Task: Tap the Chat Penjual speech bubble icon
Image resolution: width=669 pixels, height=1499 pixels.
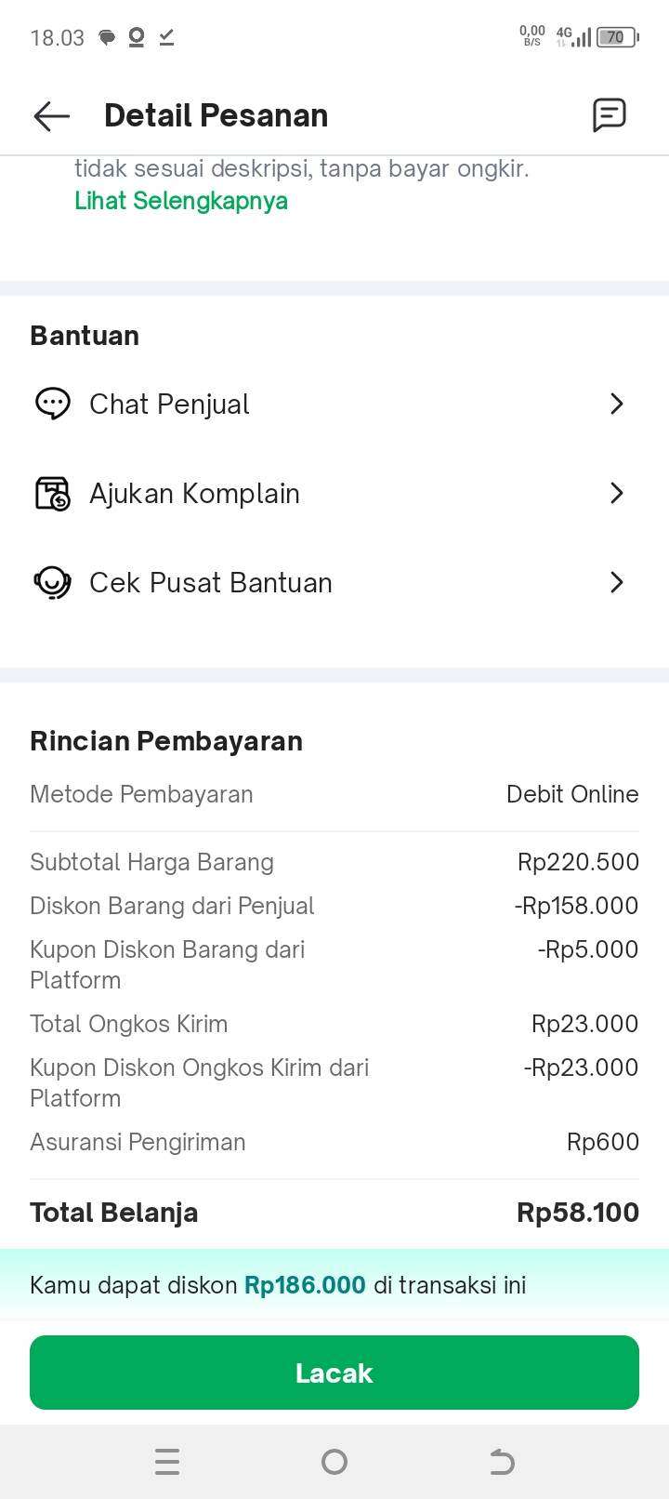Action: (x=53, y=404)
